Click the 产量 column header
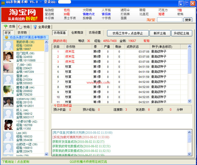197x165 pixels. [108, 47]
